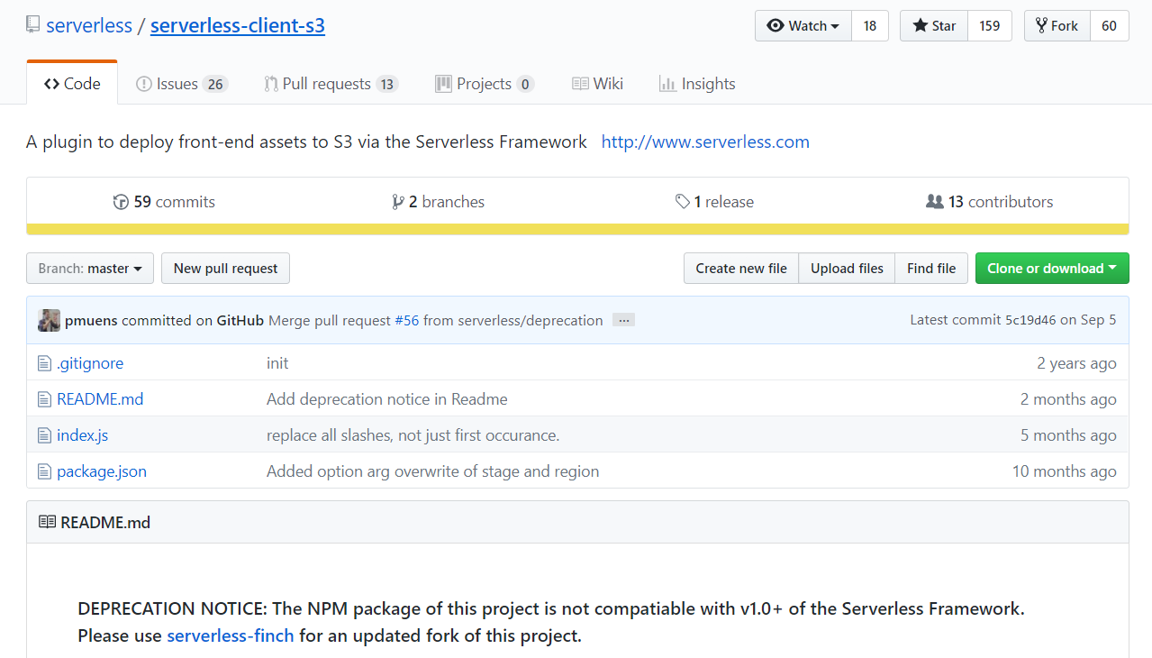This screenshot has height=658, width=1152.
Task: Click the package.json file icon
Action: (44, 471)
